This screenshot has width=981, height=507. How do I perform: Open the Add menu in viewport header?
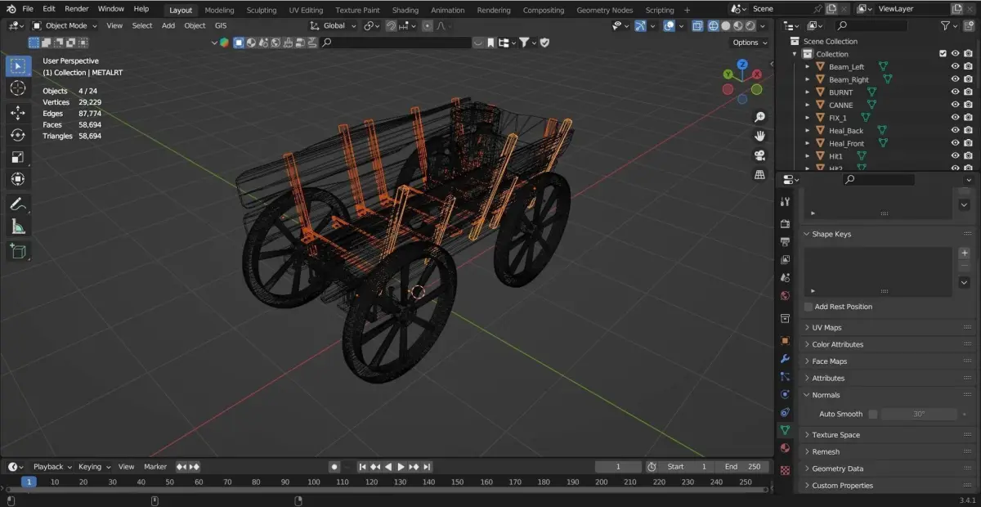pyautogui.click(x=168, y=25)
